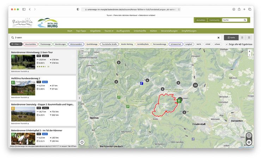Toggle the Themenwege filter chip

pyautogui.click(x=45, y=44)
